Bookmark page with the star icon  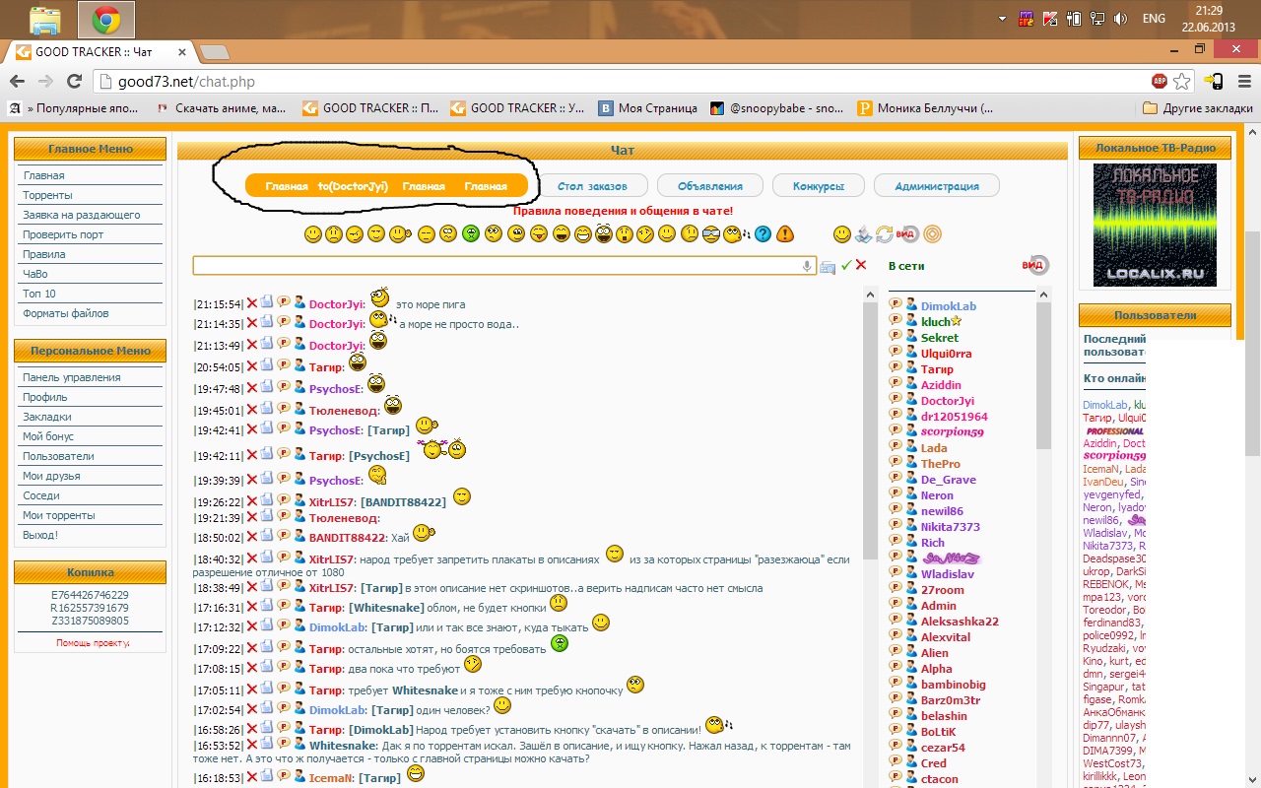click(x=1182, y=81)
